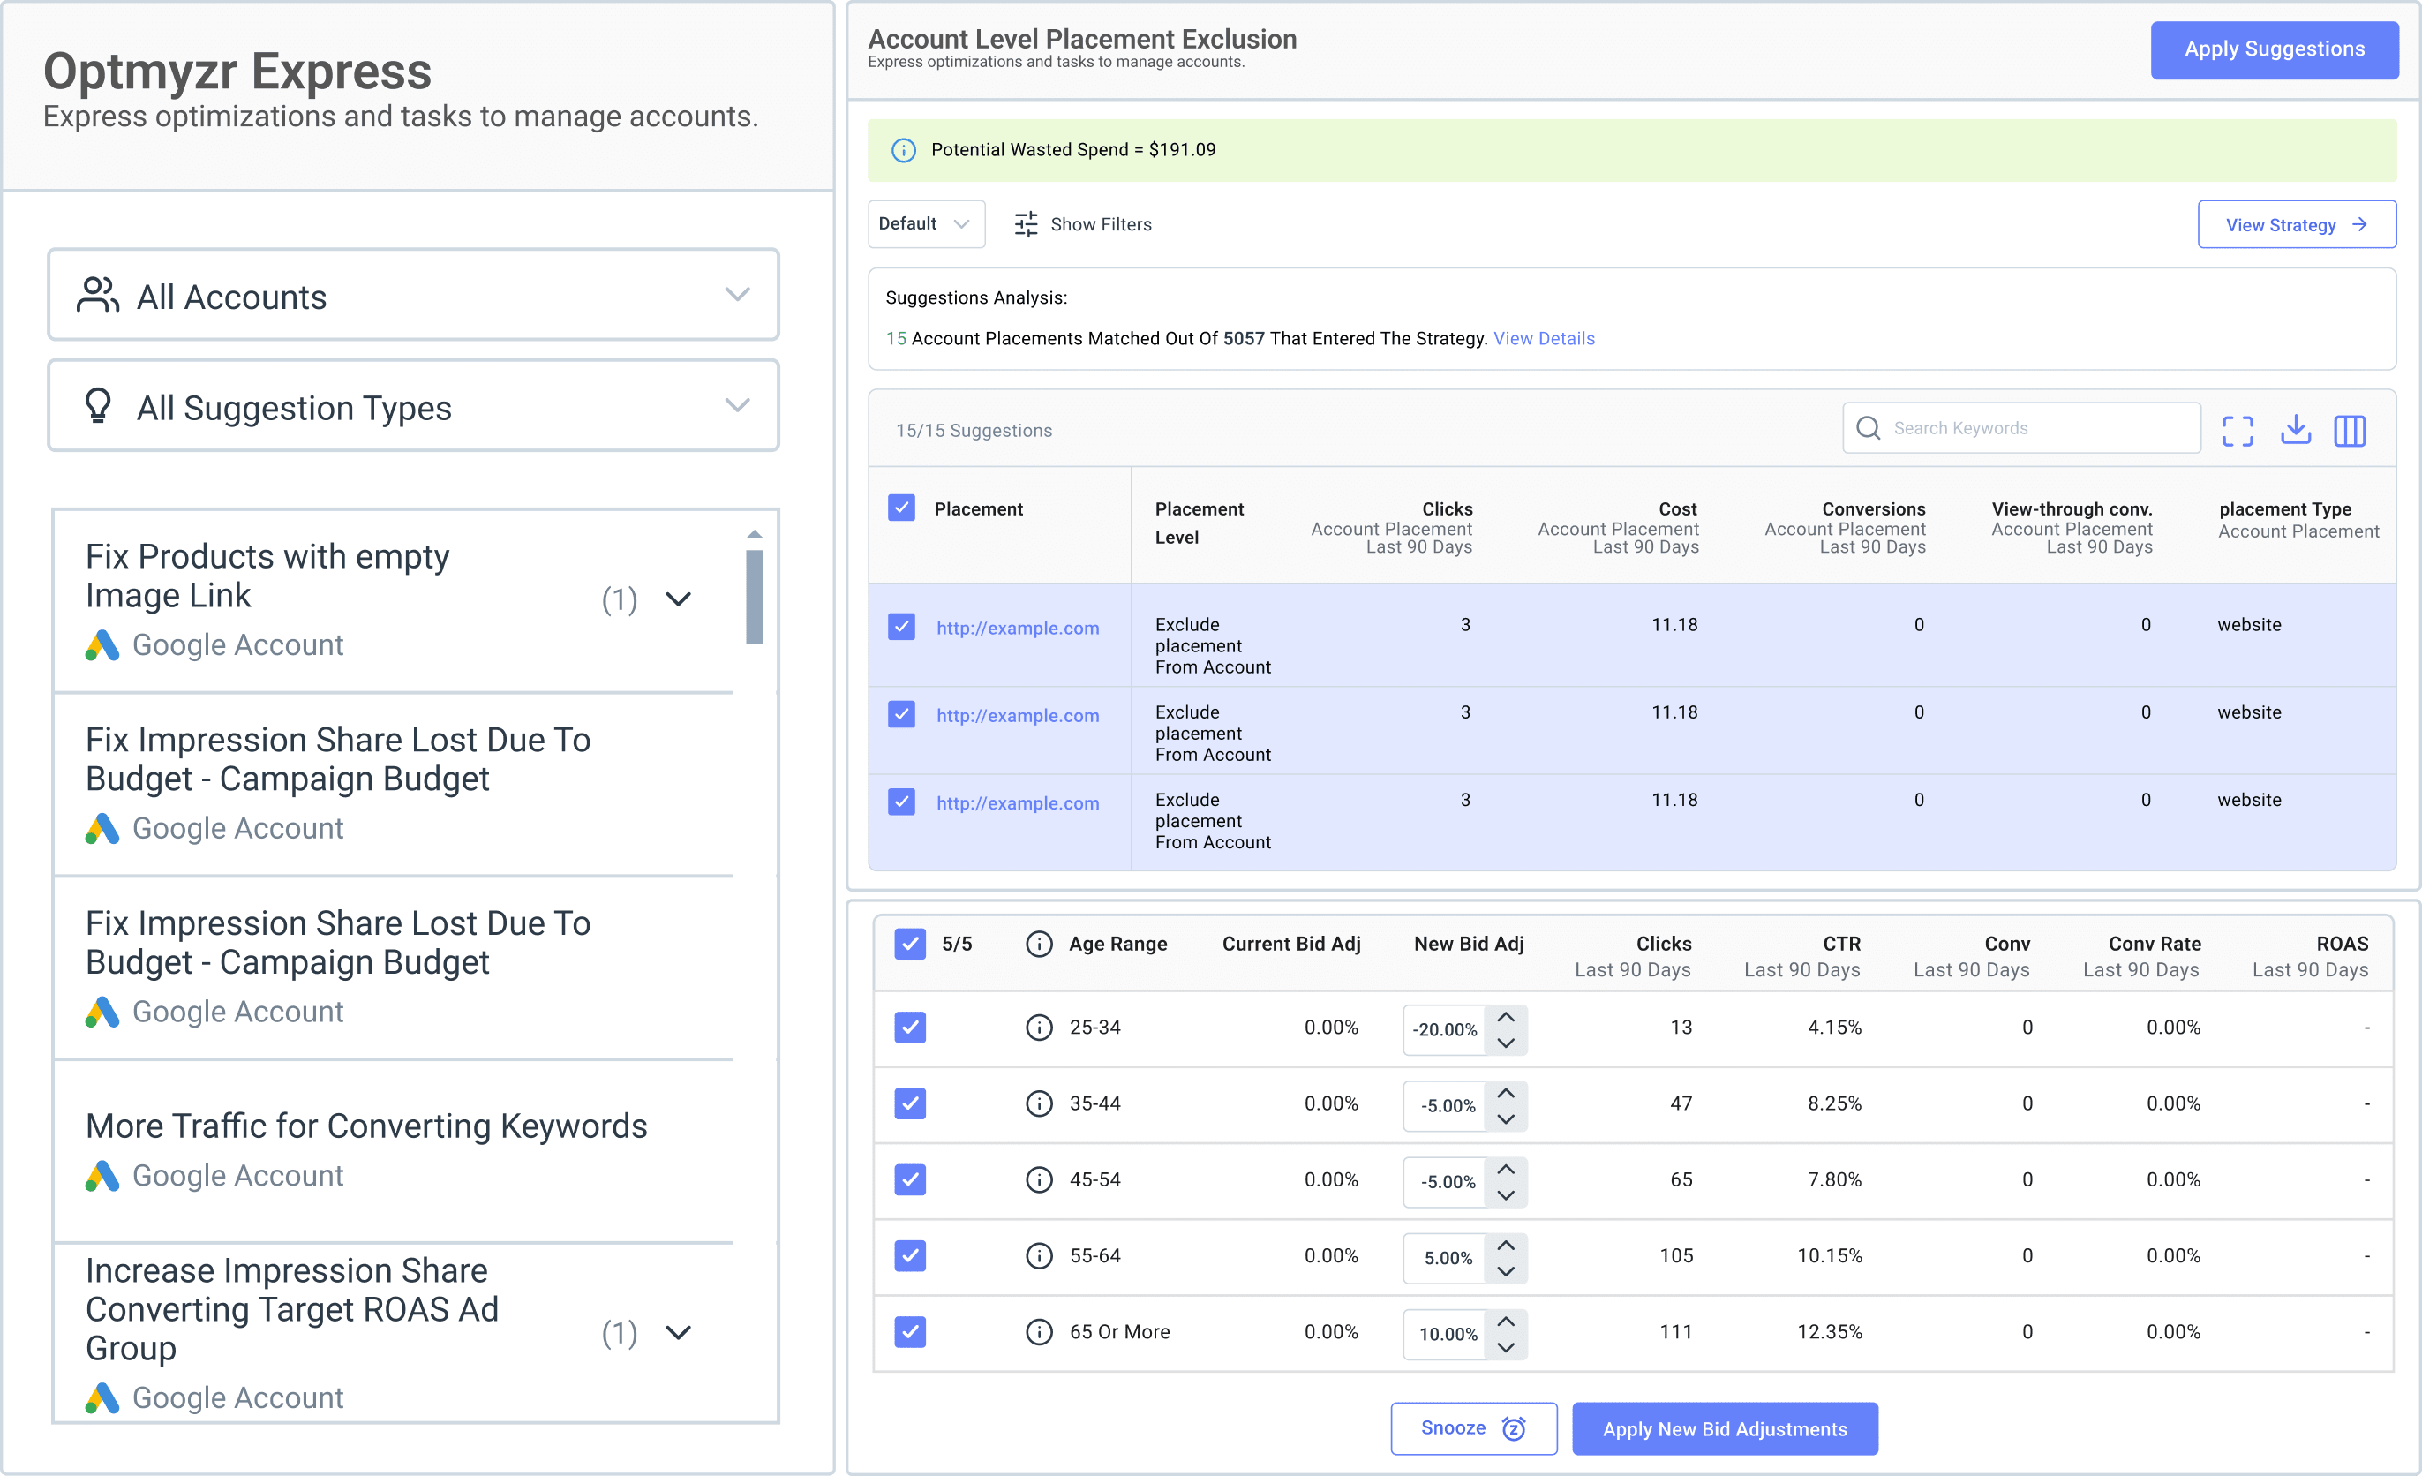Click the info icon for the 45-54 row
This screenshot has width=2422, height=1476.
point(1039,1179)
